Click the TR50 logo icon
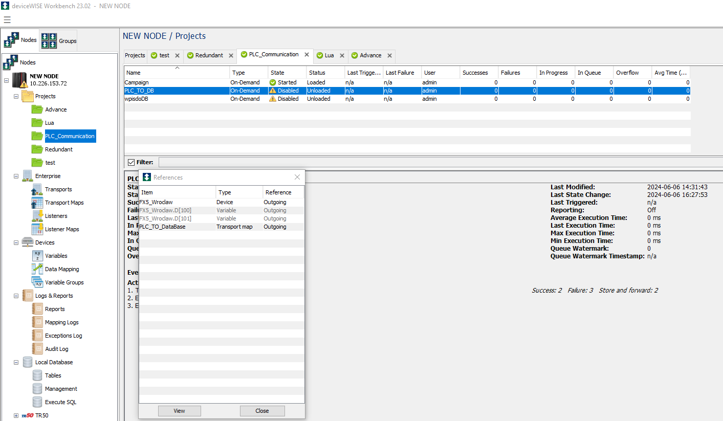This screenshot has height=421, width=723. tap(28, 415)
